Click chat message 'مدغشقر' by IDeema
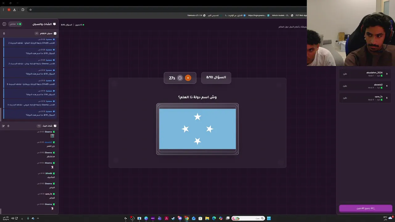 (x=51, y=157)
